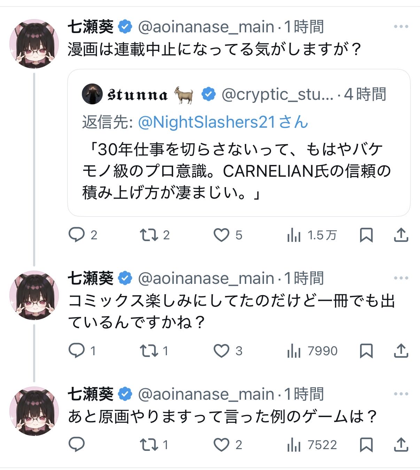Open 七瀬葵 avatar on the first tweet

[x=34, y=44]
